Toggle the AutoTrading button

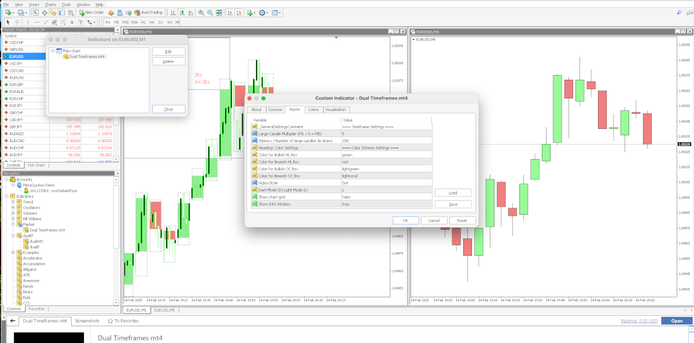point(147,12)
